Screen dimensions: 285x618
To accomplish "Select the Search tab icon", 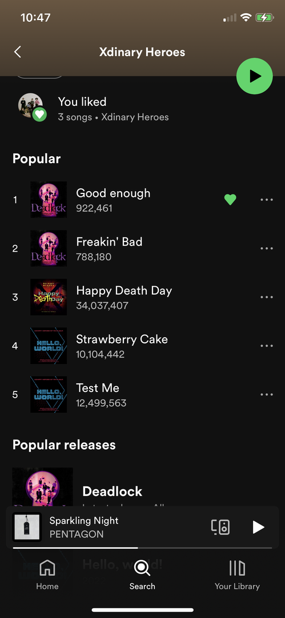I will tap(142, 568).
